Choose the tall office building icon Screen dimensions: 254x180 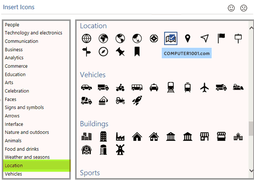pos(103,136)
